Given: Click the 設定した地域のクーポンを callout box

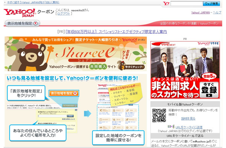Looking at the screenshot, I should (x=118, y=138).
